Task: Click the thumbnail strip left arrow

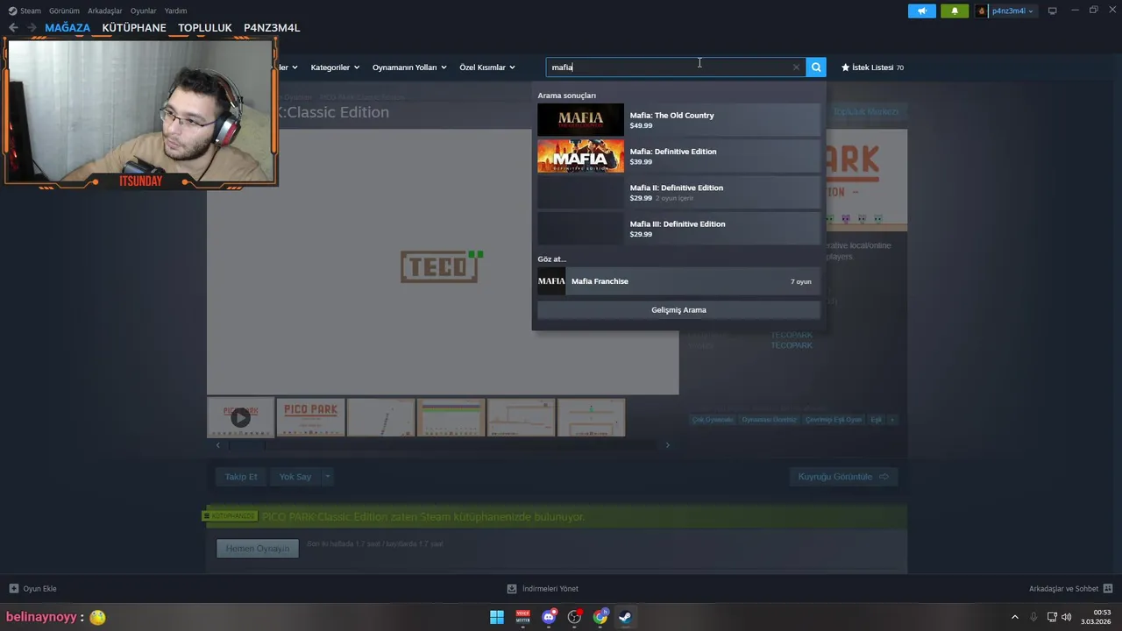Action: click(x=218, y=445)
